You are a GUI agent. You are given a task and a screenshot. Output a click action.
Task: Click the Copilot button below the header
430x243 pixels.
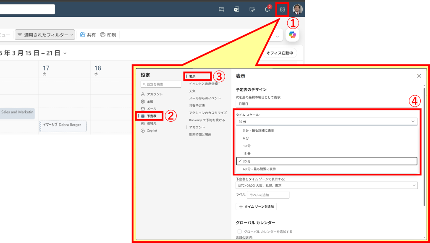[x=292, y=34]
